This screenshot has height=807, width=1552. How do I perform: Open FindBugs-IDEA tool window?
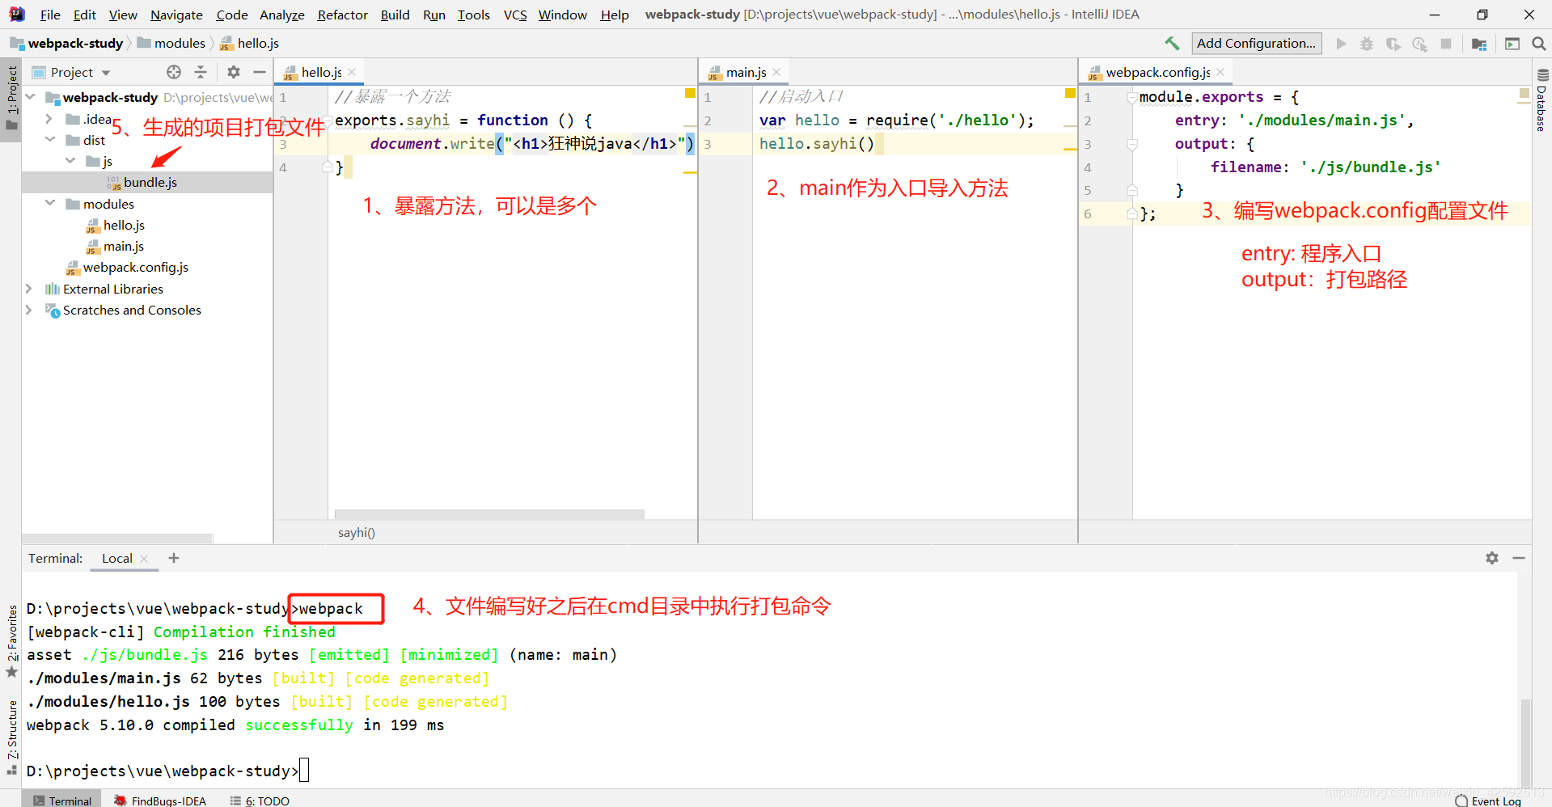tap(160, 801)
